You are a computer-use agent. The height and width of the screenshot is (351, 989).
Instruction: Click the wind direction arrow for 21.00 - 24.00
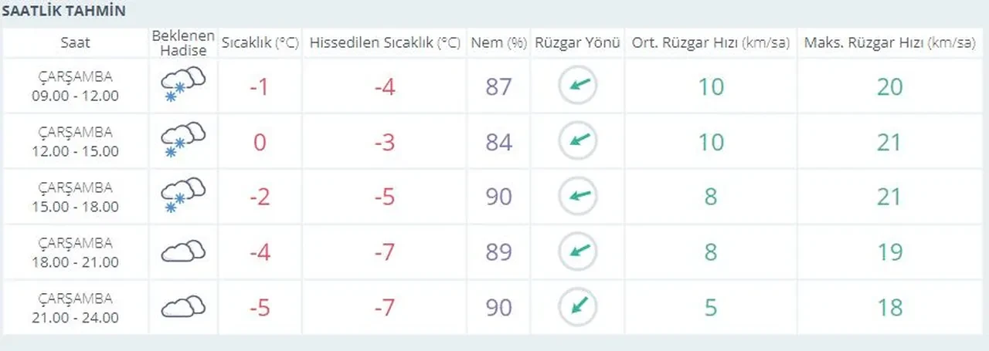(578, 307)
